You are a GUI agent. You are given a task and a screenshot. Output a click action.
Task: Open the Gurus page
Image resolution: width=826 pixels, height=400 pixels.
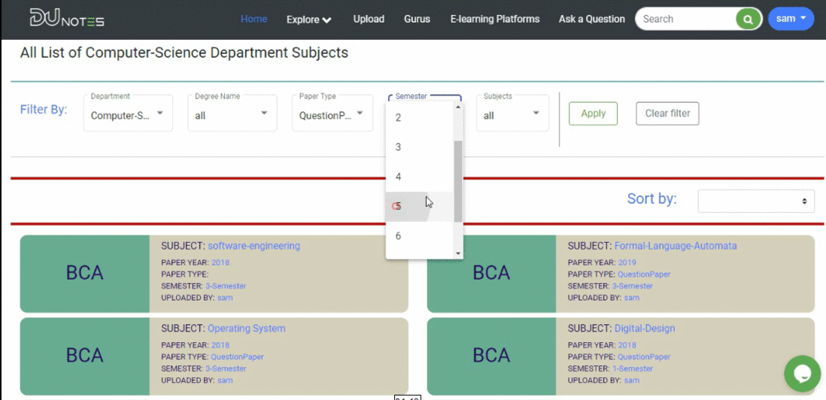point(418,19)
